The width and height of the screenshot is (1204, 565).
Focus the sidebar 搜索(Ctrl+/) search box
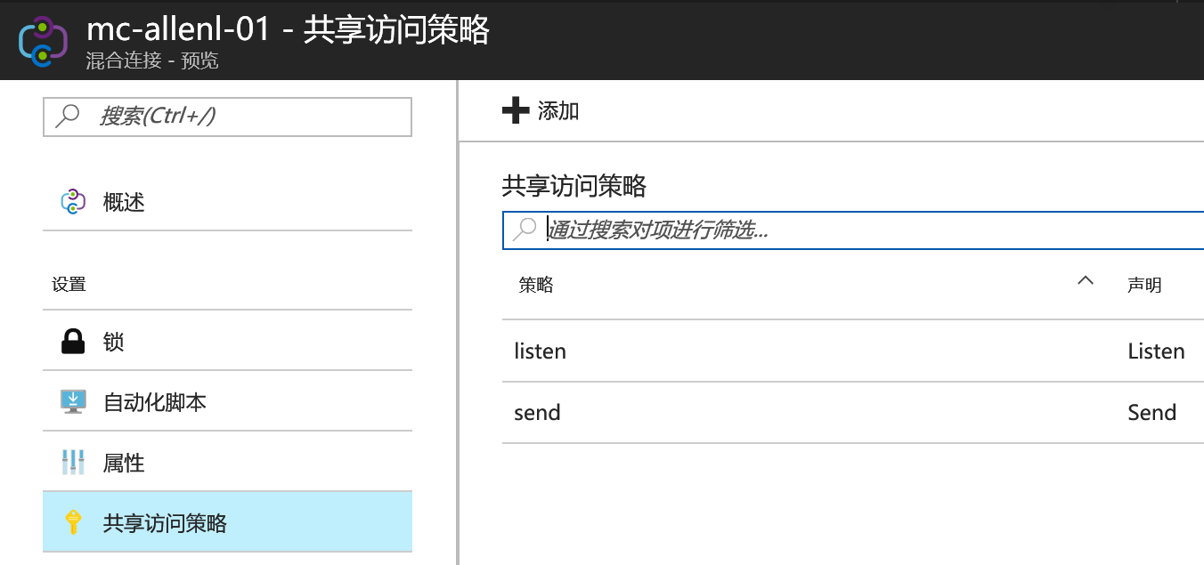(x=240, y=117)
